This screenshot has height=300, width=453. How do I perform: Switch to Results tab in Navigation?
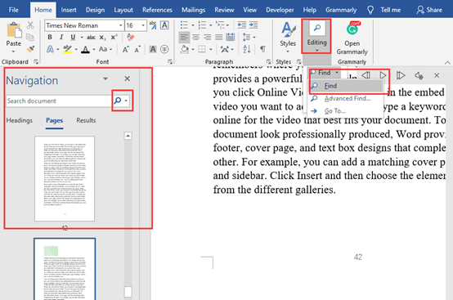click(86, 120)
